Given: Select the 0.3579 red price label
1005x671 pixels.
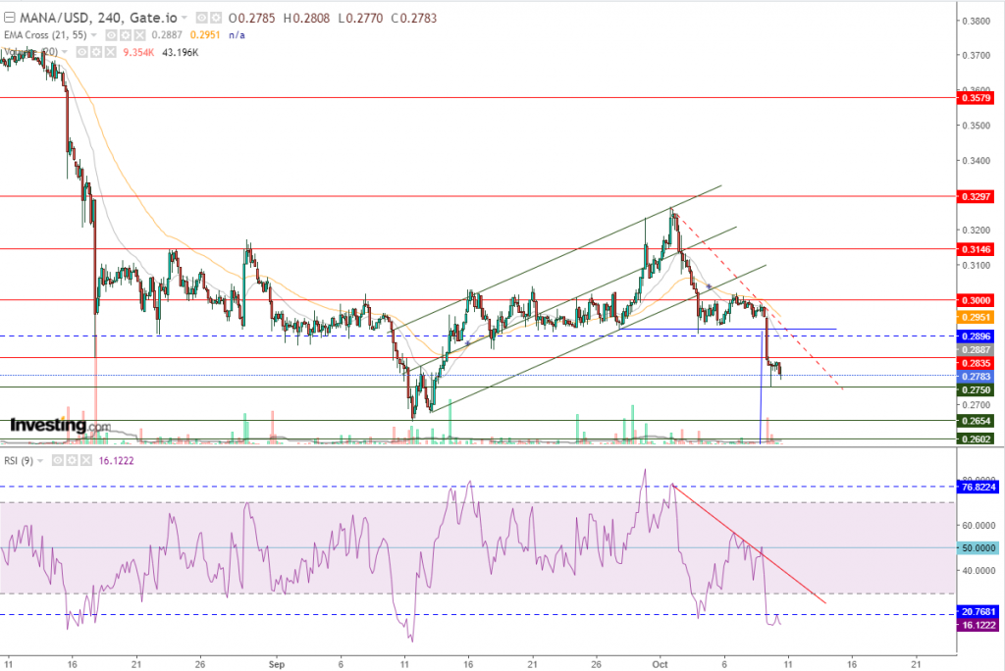Looking at the screenshot, I should tap(977, 98).
